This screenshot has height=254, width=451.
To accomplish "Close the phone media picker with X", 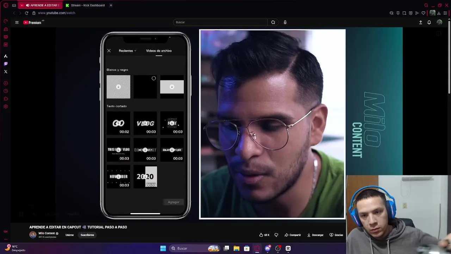I will tap(109, 51).
